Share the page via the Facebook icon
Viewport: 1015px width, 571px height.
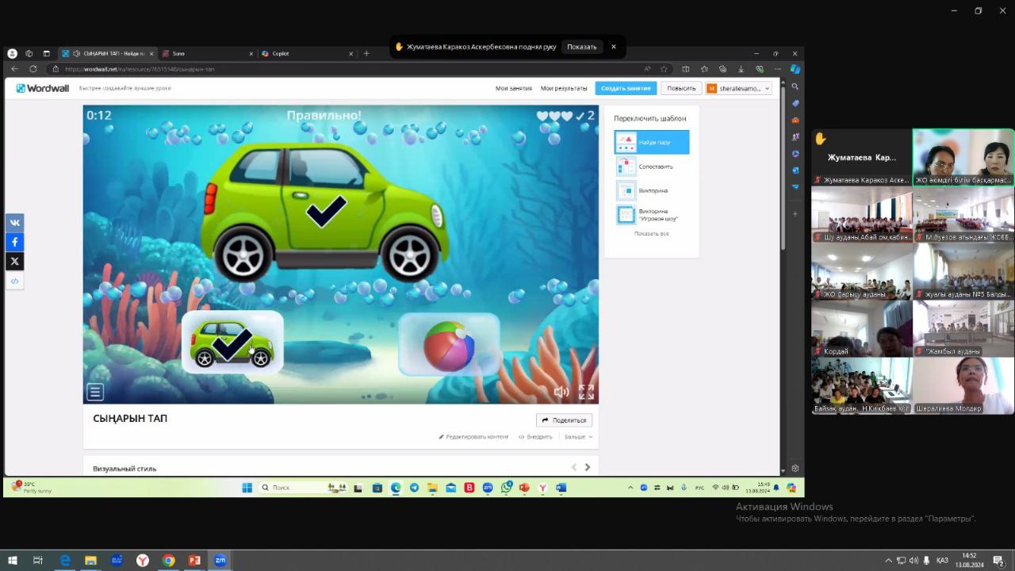click(14, 242)
